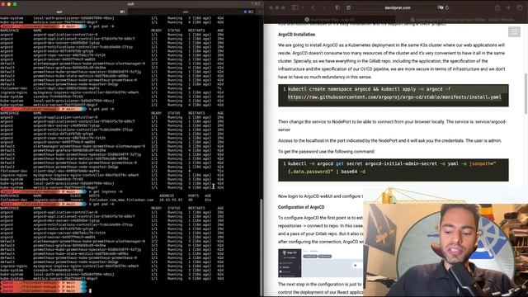
Task: Click the 'Access to the localhost' paragraph
Action: coord(389,140)
